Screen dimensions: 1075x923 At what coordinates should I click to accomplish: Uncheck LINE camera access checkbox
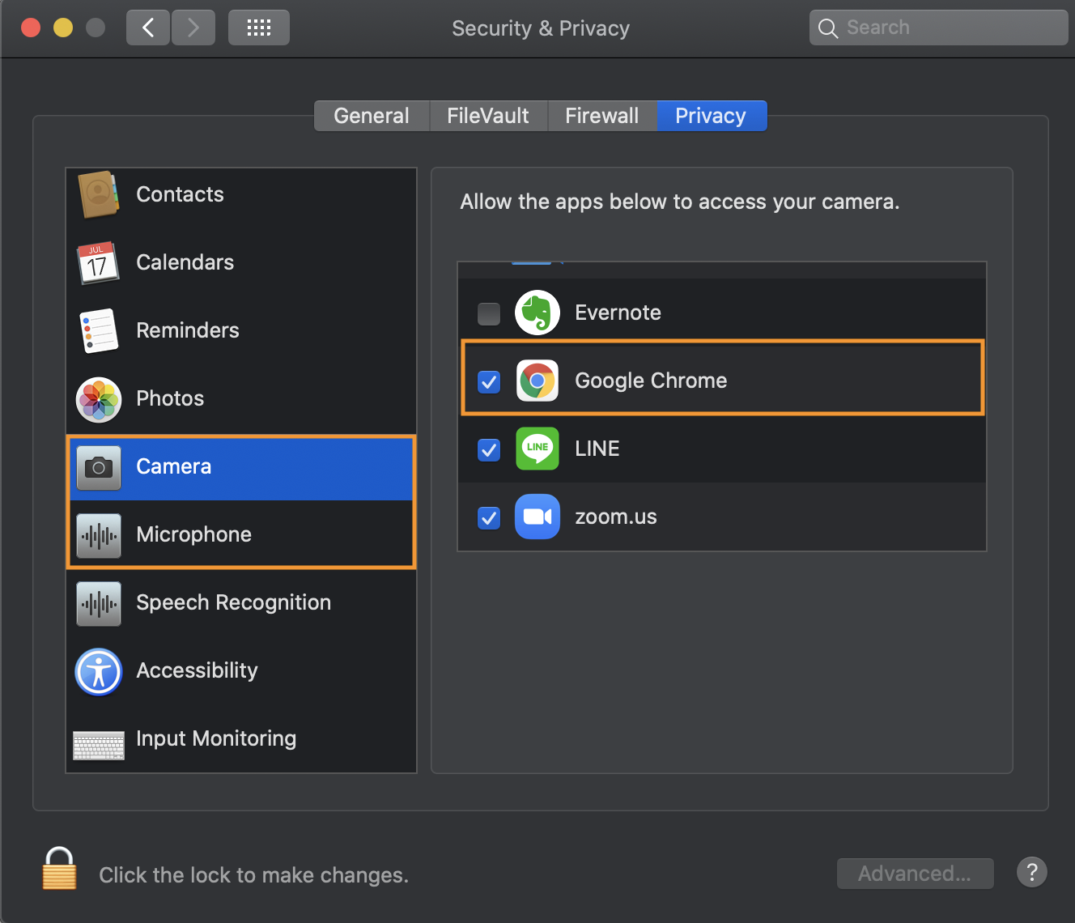[x=489, y=449]
